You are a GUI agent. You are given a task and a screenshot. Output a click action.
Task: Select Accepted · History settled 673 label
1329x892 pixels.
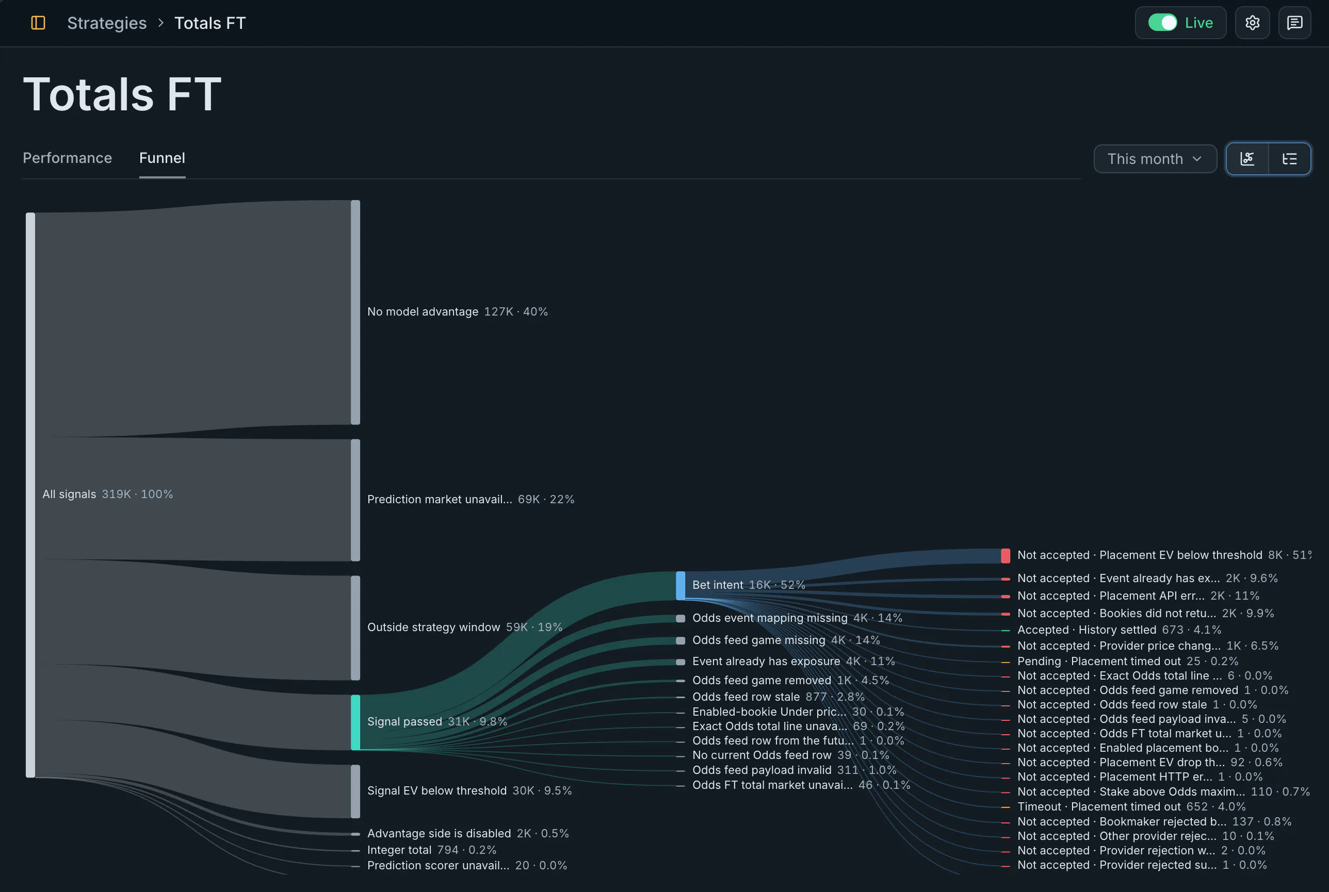(x=1119, y=630)
